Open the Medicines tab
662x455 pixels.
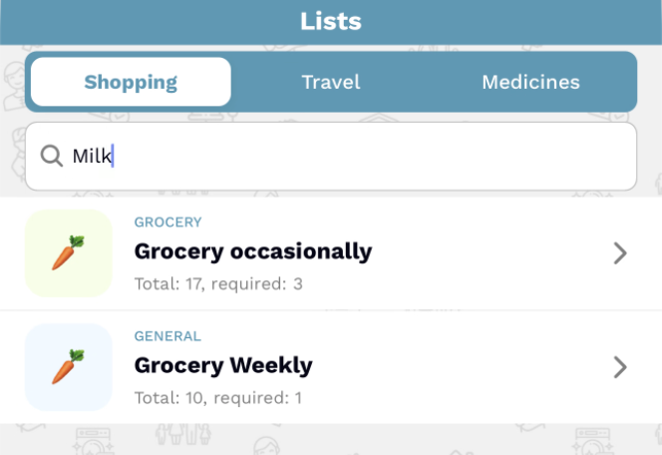point(530,82)
